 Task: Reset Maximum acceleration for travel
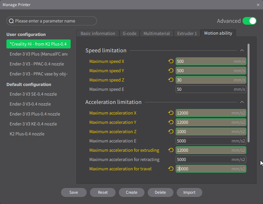(x=171, y=169)
